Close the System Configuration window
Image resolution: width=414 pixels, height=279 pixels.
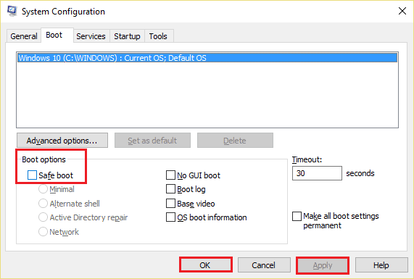(x=402, y=11)
